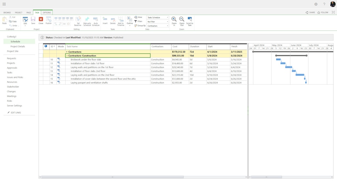337x189 pixels.
Task: Click SHARE link
Action: (x=310, y=12)
